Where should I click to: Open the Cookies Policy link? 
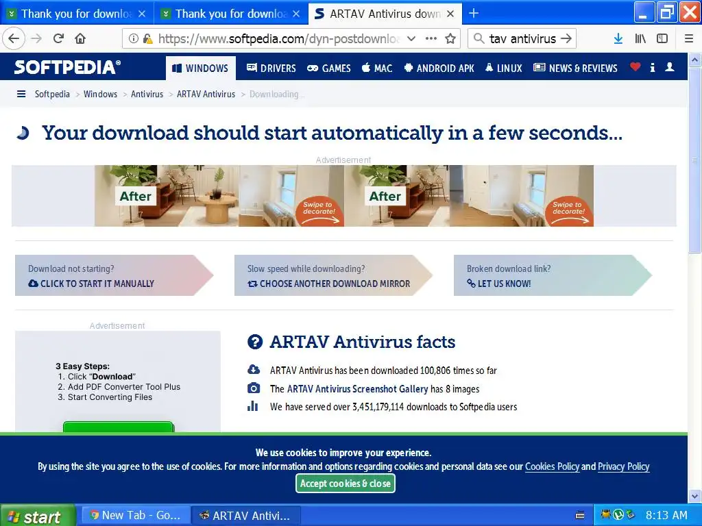click(x=552, y=466)
